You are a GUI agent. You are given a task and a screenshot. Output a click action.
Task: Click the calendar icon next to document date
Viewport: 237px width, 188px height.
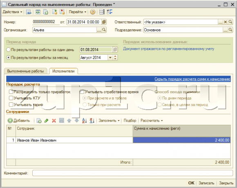coord(104,22)
